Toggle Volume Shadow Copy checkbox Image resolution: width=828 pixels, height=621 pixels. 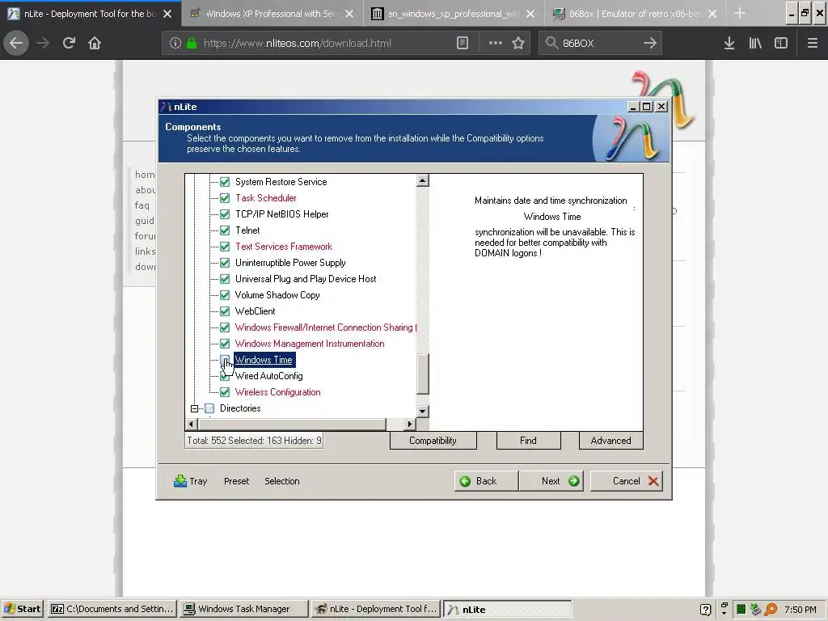tap(225, 294)
